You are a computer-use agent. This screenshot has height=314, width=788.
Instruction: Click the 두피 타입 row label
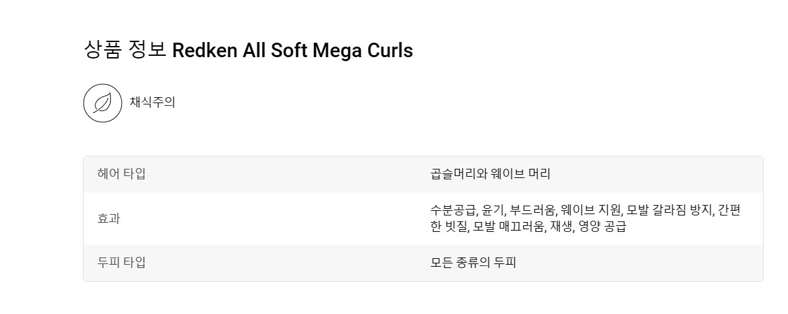point(121,262)
